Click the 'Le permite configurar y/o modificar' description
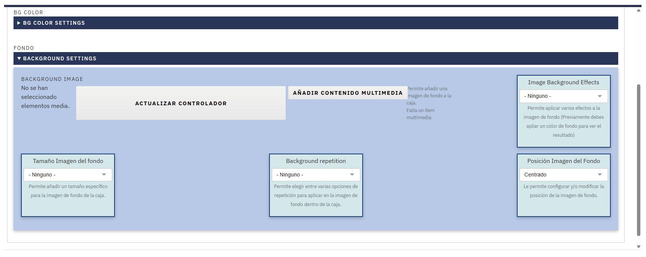The width and height of the screenshot is (646, 257). point(563,191)
